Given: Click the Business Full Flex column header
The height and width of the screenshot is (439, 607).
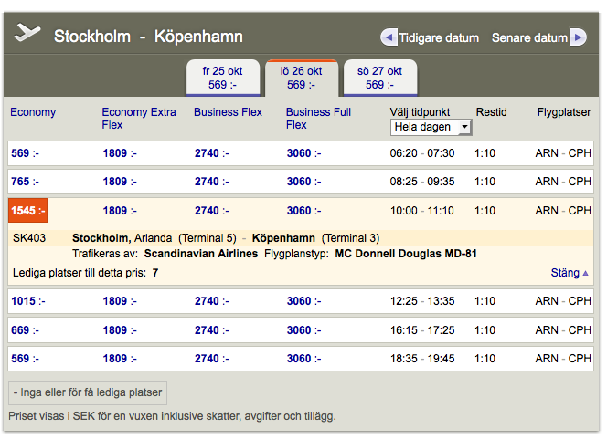Looking at the screenshot, I should click(318, 118).
